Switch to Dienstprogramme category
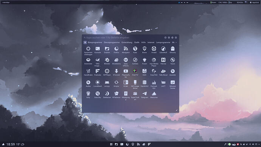This screenshot has width=261, height=147. pos(112,42)
